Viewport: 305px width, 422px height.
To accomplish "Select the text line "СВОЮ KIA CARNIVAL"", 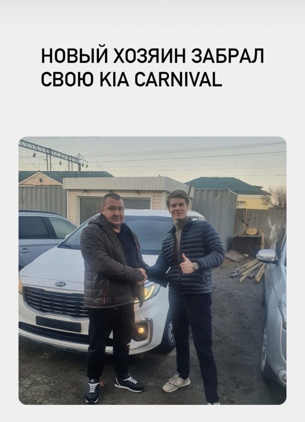I will 131,79.
